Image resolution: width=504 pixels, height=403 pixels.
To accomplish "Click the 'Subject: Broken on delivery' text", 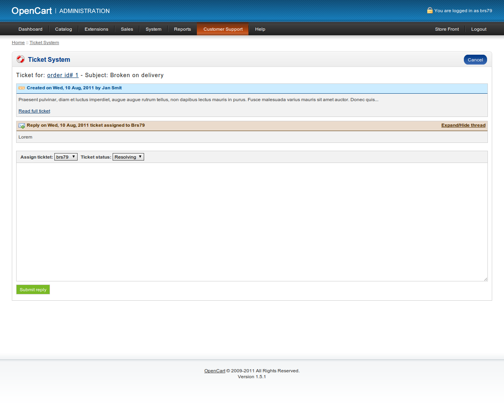I will click(x=124, y=75).
